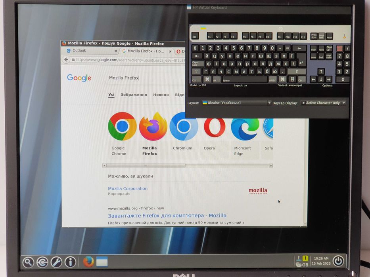The width and height of the screenshot is (370, 277).
Task: Tap the Page Up key on virtual keyboard
Action: (x=329, y=48)
